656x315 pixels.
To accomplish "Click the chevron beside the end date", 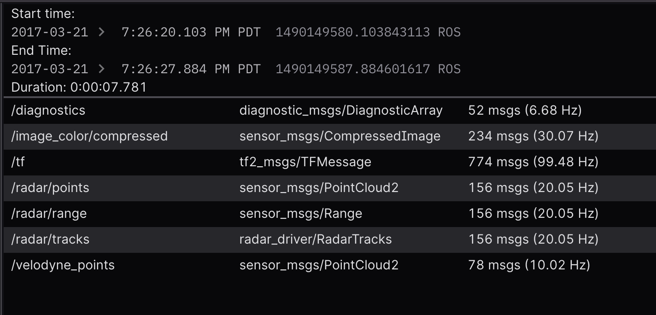I will (x=101, y=69).
